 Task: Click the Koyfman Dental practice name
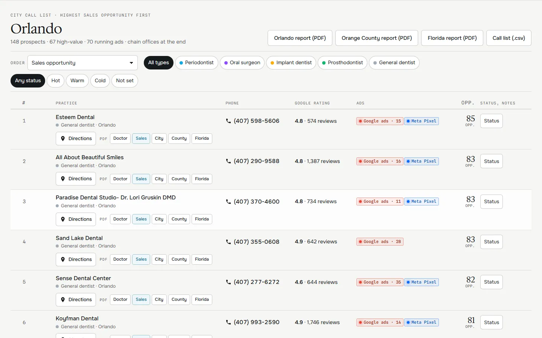[77, 318]
